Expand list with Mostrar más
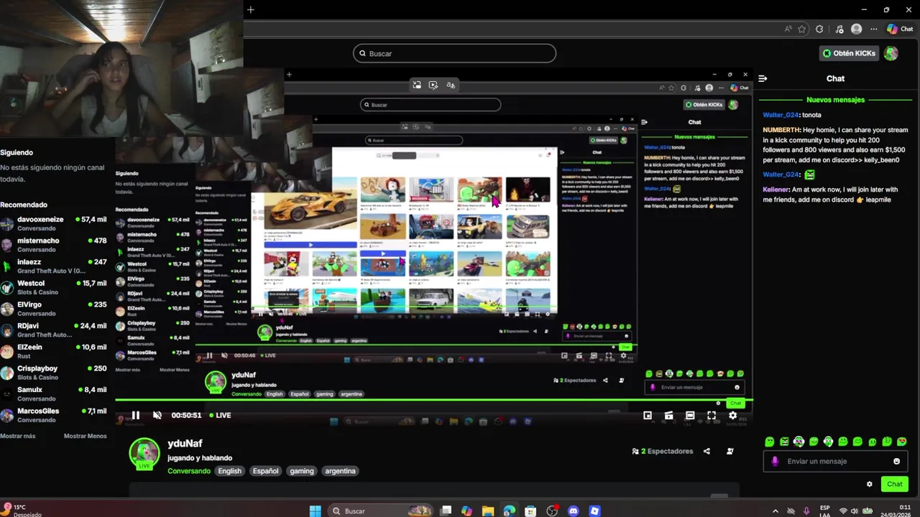Viewport: 920px width, 517px height. [18, 436]
